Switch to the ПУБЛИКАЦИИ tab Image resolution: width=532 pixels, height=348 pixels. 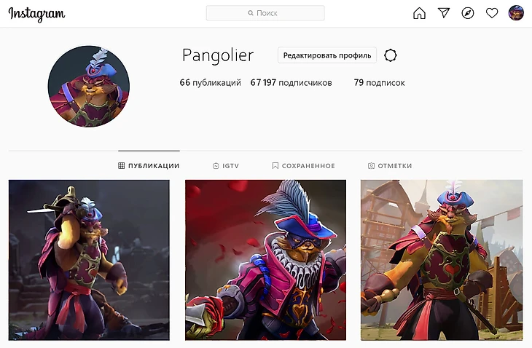[149, 166]
